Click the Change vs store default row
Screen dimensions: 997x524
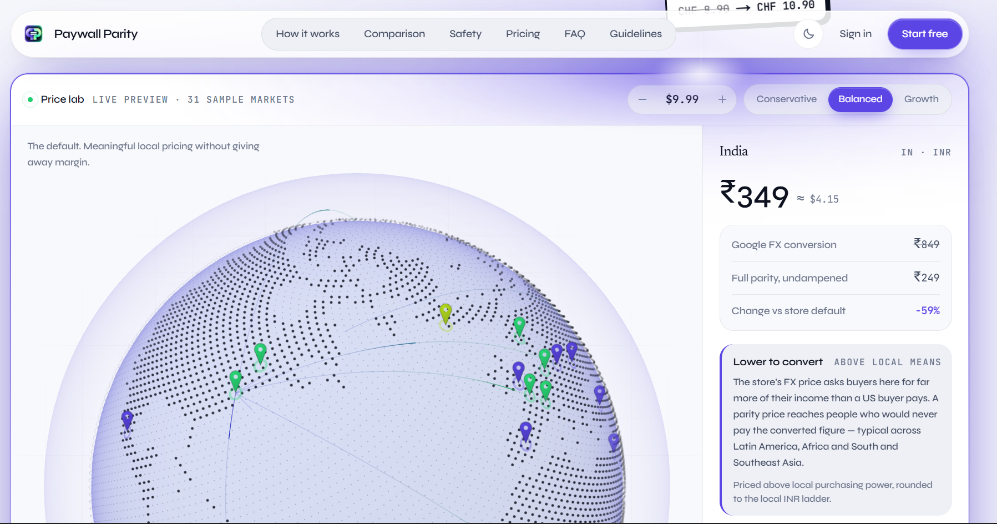pos(836,311)
